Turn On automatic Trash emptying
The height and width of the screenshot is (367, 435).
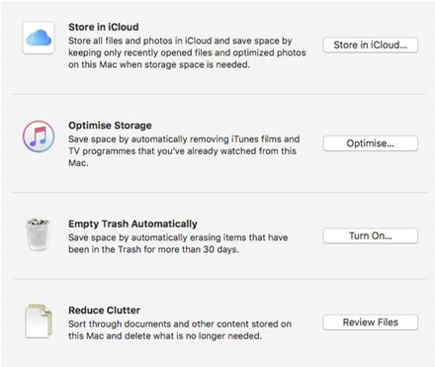[371, 235]
